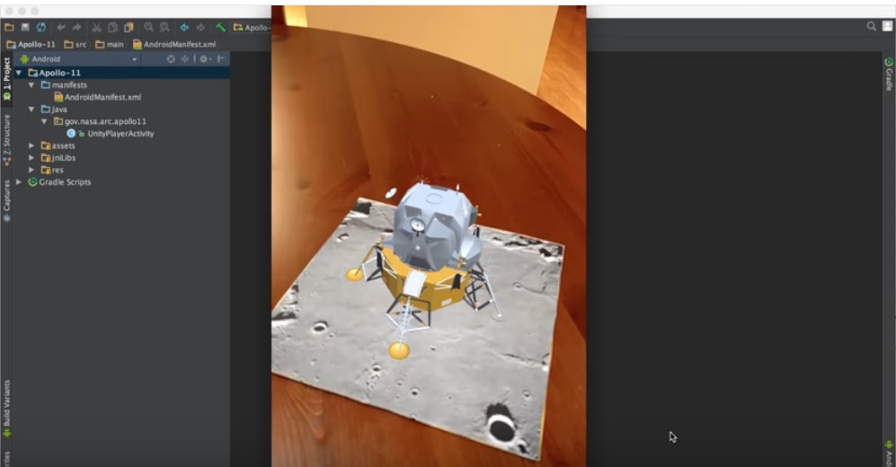
Task: Click the blue Back navigation arrow
Action: click(184, 27)
